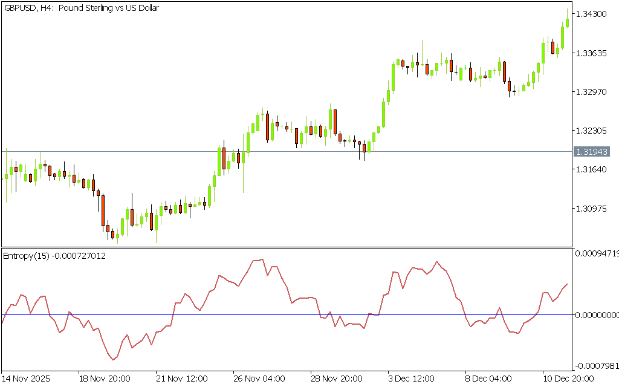Click the rightmost green candlestick at chart top
This screenshot has height=387, width=619.
[567, 22]
